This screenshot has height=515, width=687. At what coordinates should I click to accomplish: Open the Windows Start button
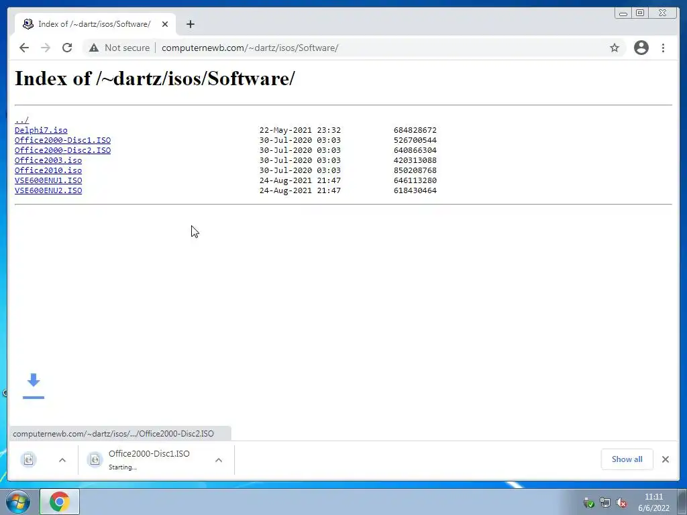pos(18,502)
